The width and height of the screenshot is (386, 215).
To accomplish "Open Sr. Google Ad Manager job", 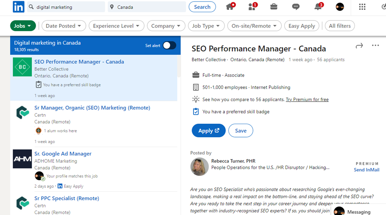I will click(x=63, y=154).
